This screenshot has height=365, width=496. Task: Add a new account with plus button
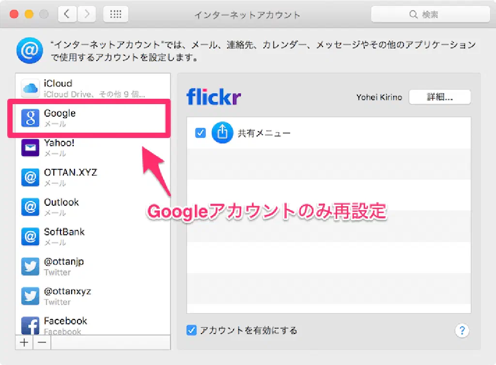(x=24, y=343)
